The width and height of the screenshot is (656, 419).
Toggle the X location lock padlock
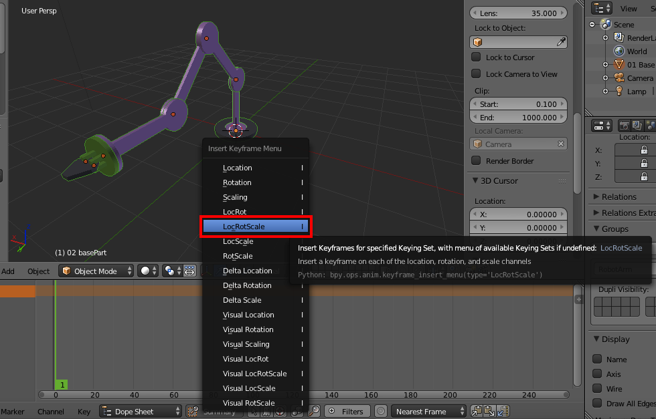(x=644, y=150)
